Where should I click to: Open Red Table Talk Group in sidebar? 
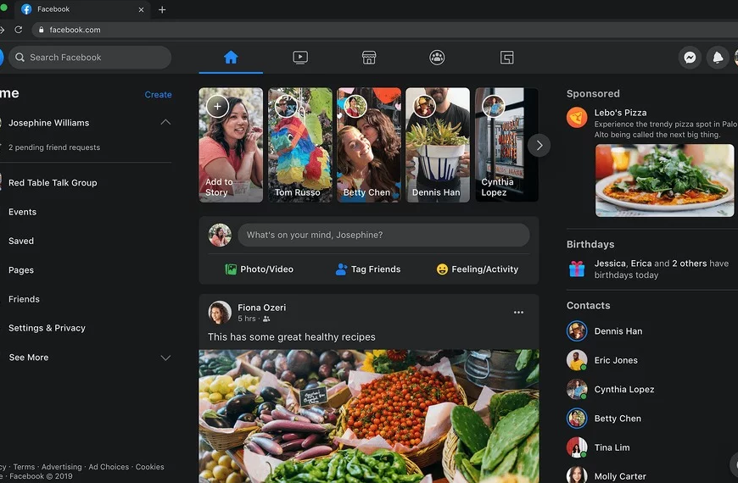(53, 183)
